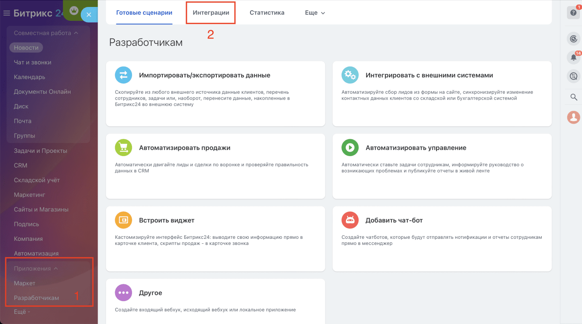Open CRM in the left menu
The image size is (582, 324).
click(20, 165)
